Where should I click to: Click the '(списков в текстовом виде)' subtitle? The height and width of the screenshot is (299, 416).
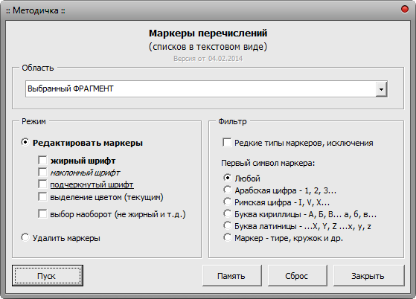point(208,47)
